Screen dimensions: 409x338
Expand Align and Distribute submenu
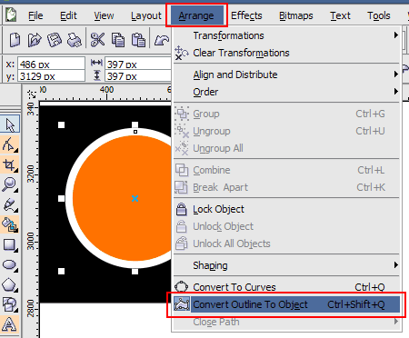[286, 75]
